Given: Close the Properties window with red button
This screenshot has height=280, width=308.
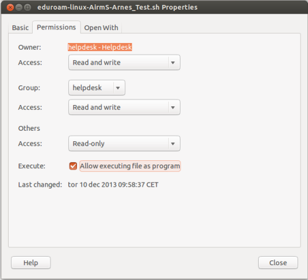Looking at the screenshot, I should pyautogui.click(x=10, y=7).
